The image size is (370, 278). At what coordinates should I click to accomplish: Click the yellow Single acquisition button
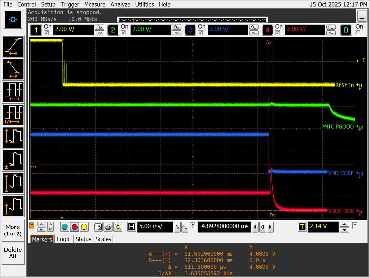(x=84, y=227)
